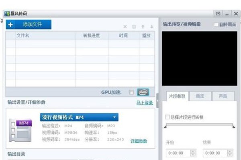Enable the GPU加速 checkbox

[x=131, y=92]
